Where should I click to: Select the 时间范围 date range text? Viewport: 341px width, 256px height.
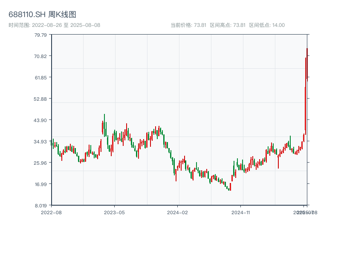click(54, 25)
